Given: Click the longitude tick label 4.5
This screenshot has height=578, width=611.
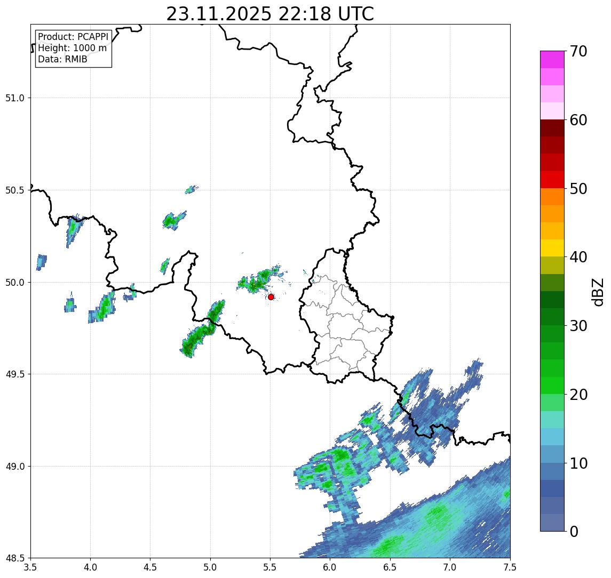Looking at the screenshot, I should [150, 567].
